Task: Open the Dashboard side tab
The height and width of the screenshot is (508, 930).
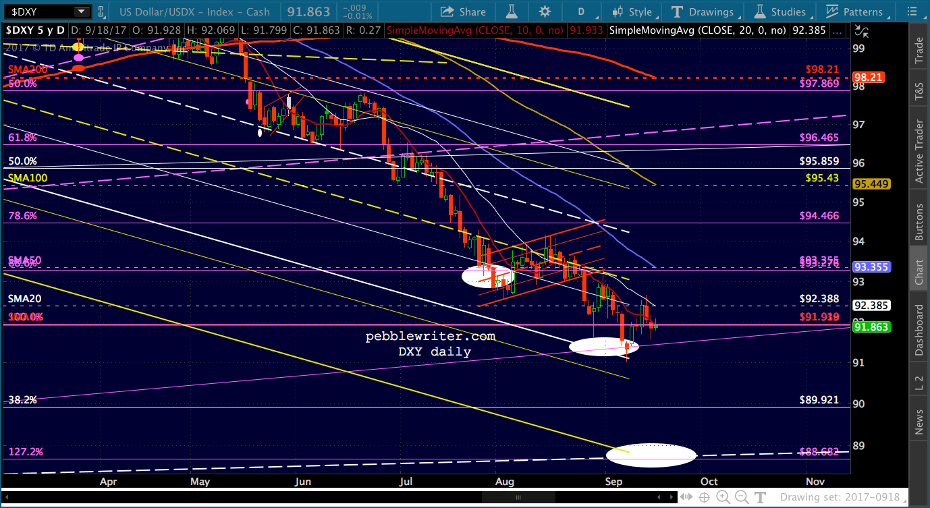Action: point(919,331)
